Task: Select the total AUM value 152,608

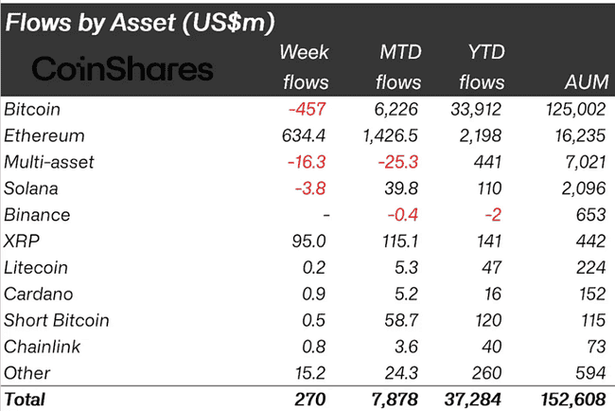Action: point(573,400)
